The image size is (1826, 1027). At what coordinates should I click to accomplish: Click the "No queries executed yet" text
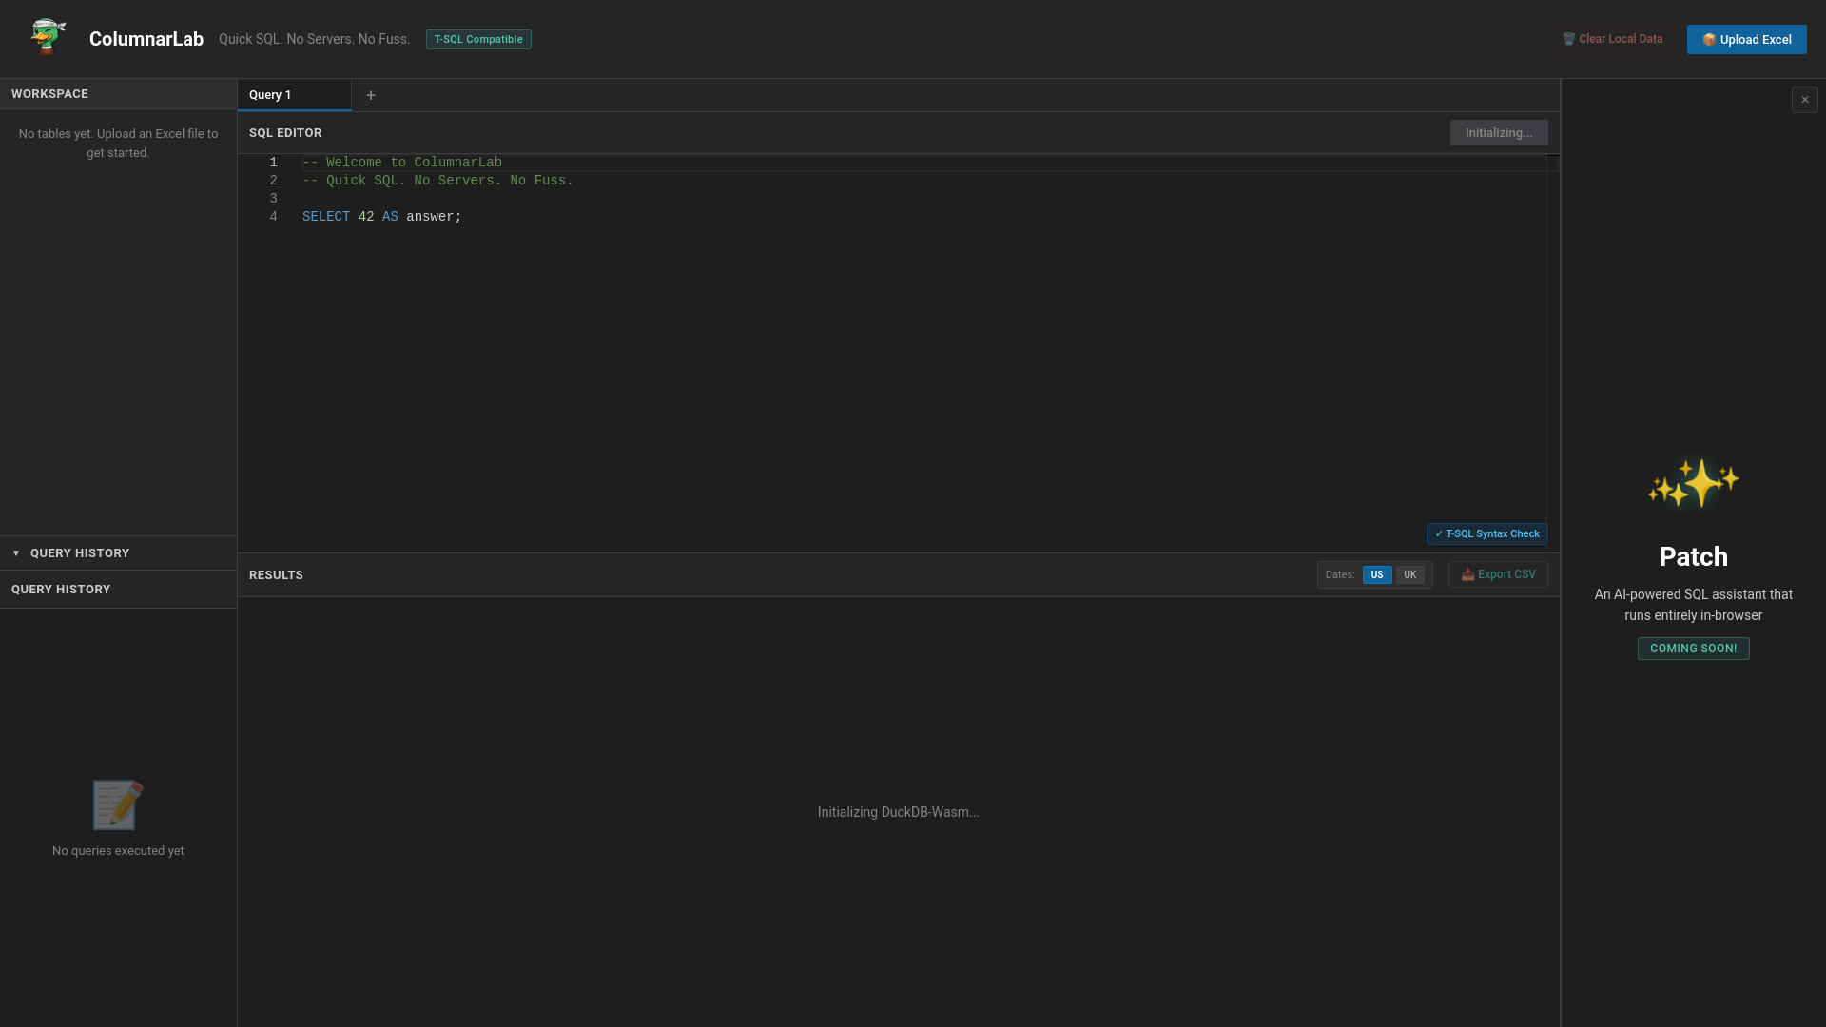click(118, 851)
